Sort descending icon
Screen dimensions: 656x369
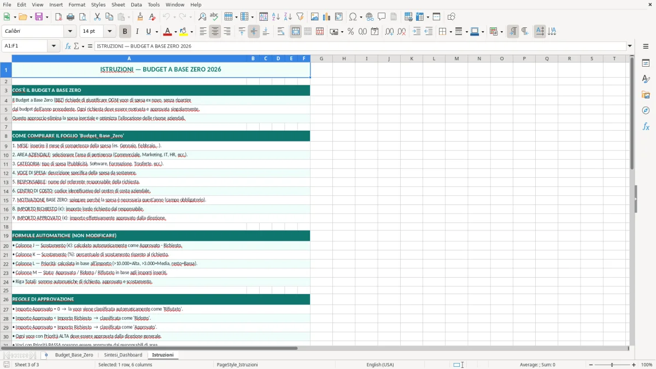pyautogui.click(x=288, y=17)
